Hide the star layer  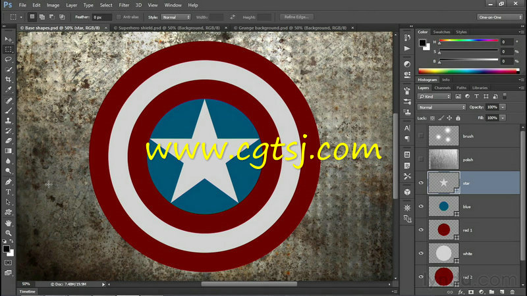pos(421,183)
